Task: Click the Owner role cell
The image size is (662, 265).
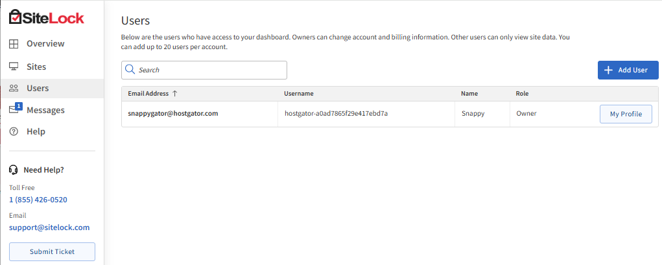Action: pyautogui.click(x=526, y=114)
